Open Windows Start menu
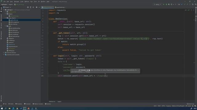 click(x=2, y=108)
